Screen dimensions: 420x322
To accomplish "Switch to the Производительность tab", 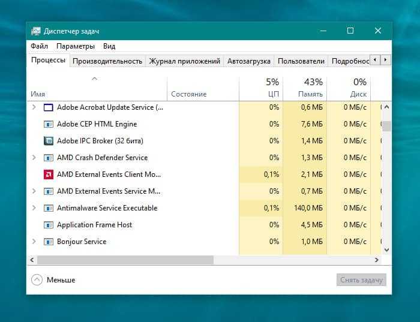I will click(107, 61).
